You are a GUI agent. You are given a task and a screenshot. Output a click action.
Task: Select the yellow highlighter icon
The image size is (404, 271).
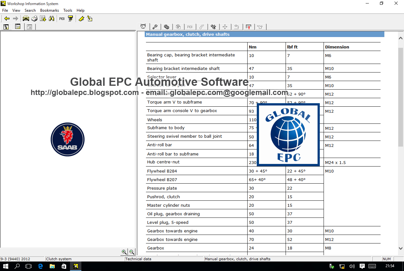[81, 19]
